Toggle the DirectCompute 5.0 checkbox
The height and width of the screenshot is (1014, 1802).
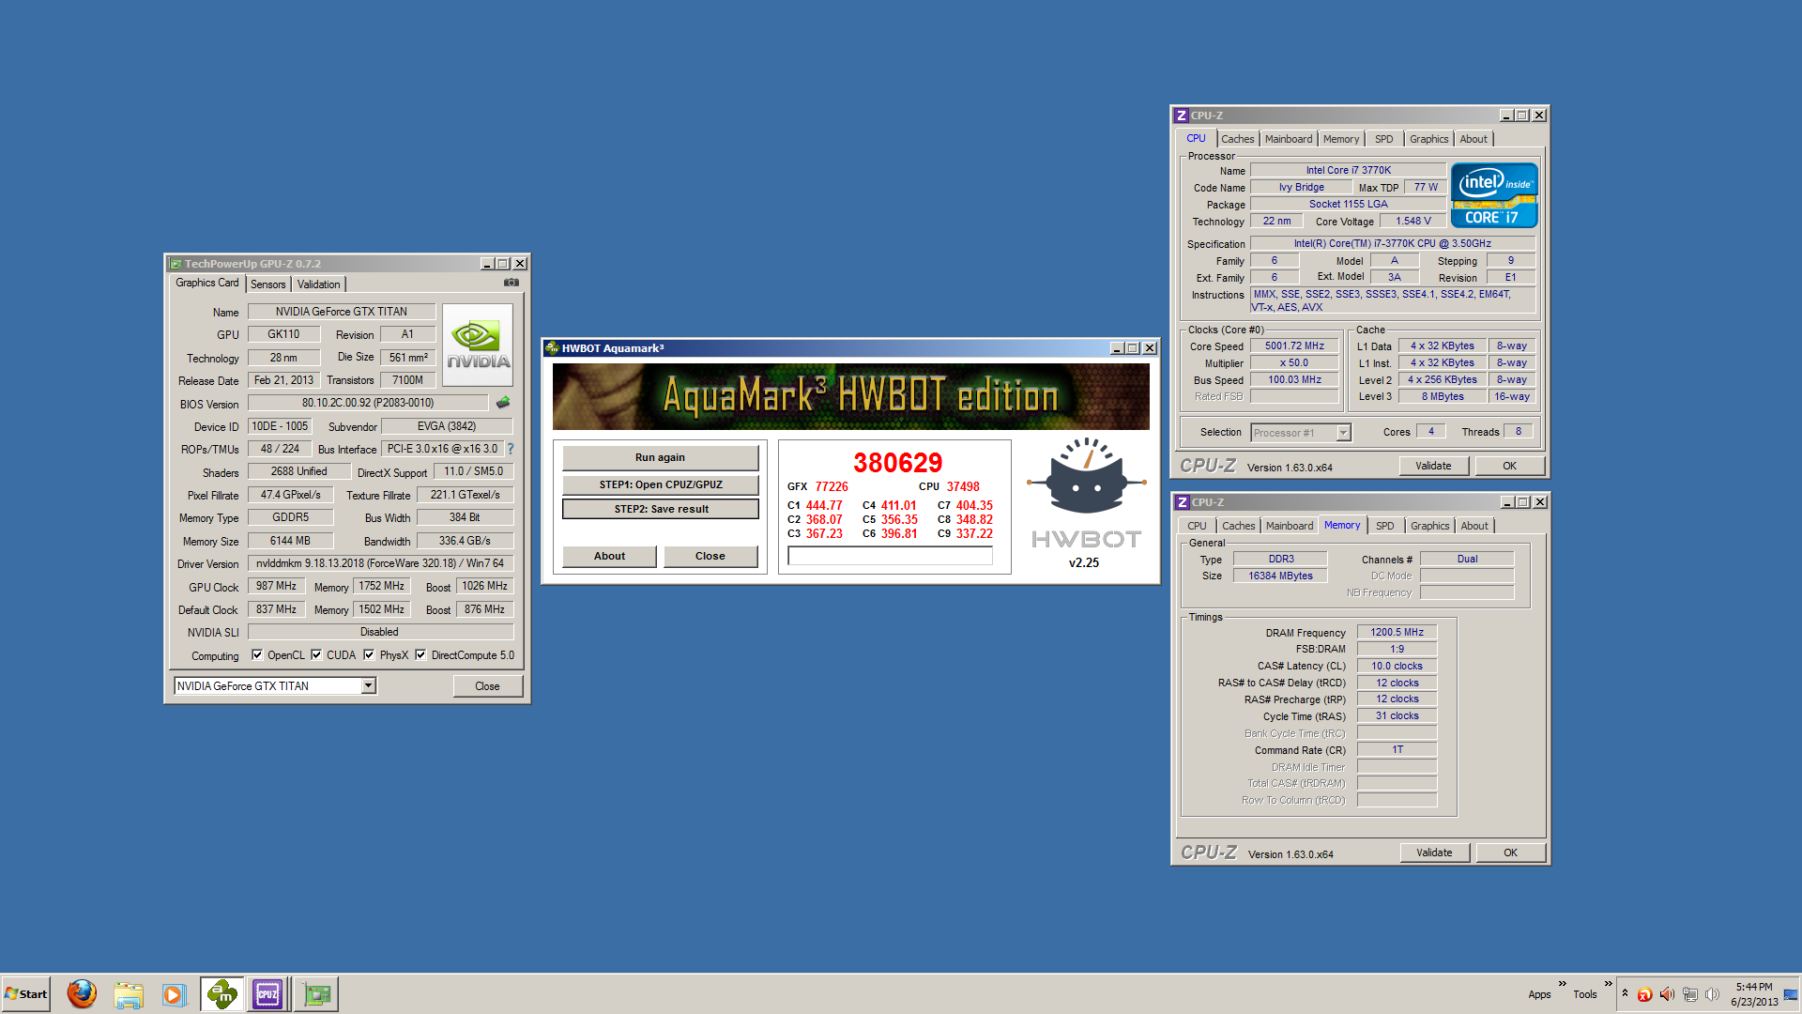tap(420, 655)
